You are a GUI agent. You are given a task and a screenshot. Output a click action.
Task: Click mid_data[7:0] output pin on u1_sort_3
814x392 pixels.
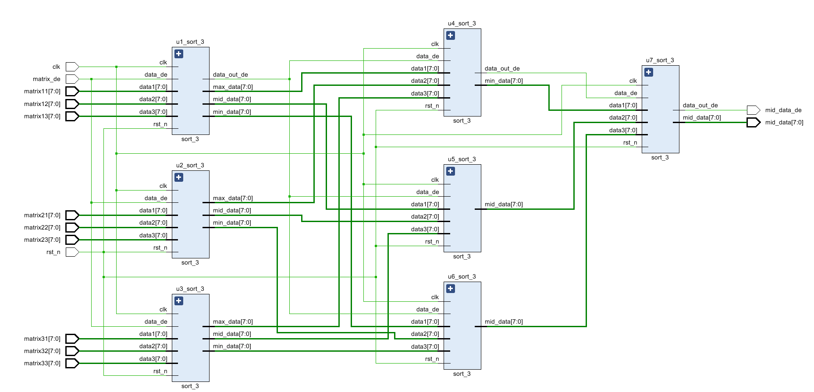232,99
